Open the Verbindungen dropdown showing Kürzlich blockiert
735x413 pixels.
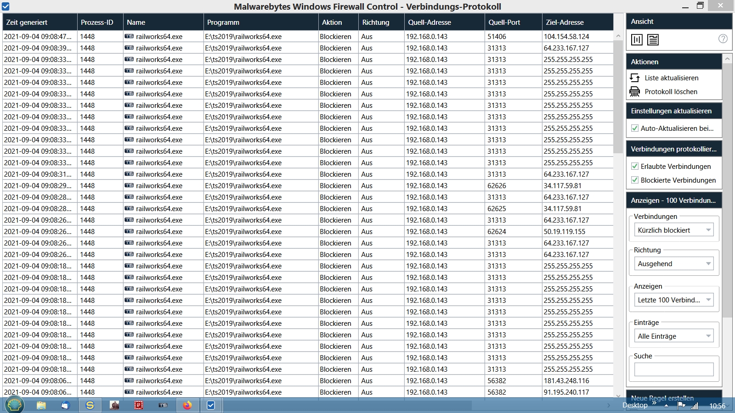[x=674, y=230]
